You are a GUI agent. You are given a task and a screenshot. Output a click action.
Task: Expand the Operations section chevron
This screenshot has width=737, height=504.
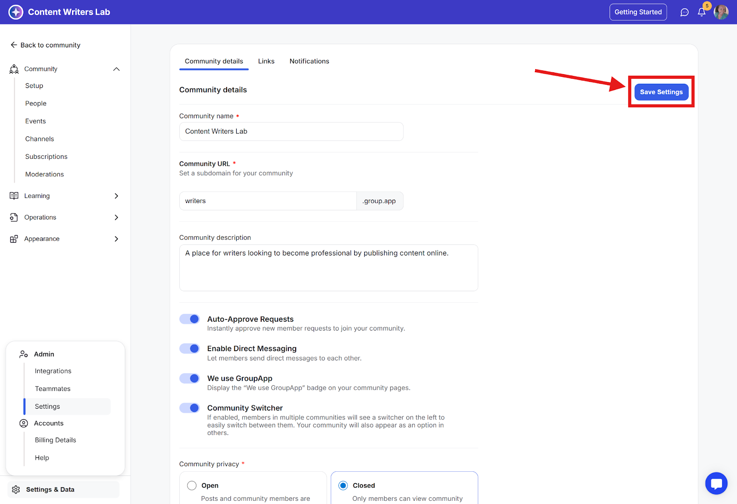117,217
